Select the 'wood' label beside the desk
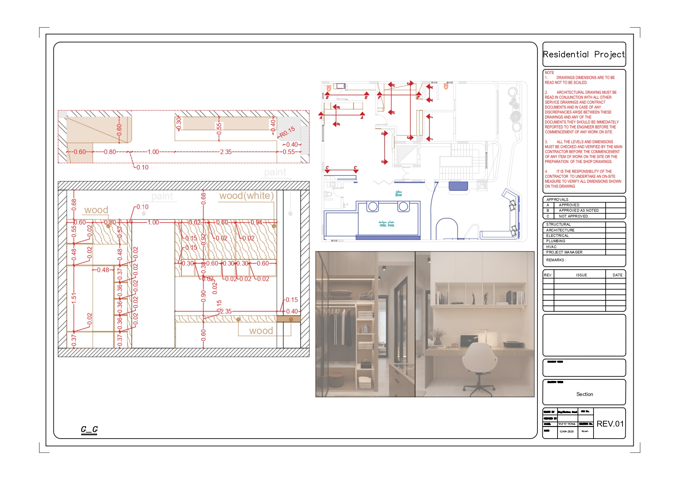679x480 pixels. click(x=261, y=331)
